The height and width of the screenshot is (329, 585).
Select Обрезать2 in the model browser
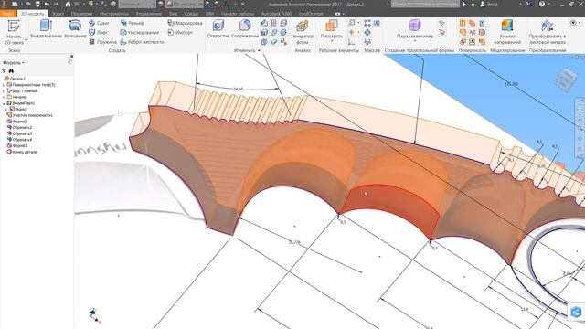coord(19,128)
